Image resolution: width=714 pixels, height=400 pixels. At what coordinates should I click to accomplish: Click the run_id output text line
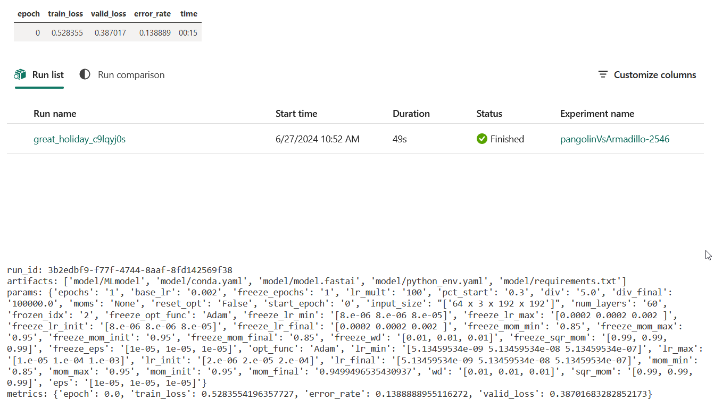[120, 270]
